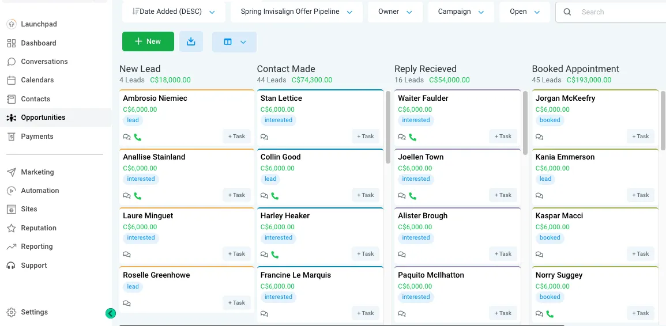Click the Booked Appointment column heading

(x=575, y=69)
